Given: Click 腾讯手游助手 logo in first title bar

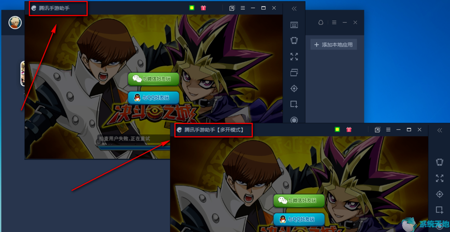Looking at the screenshot, I should pos(34,8).
